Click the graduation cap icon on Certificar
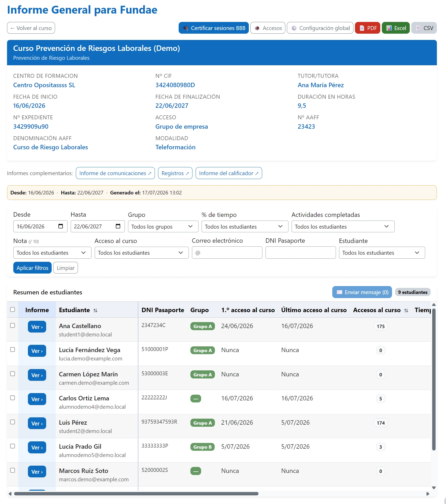Image resolution: width=446 pixels, height=504 pixels. [x=185, y=28]
